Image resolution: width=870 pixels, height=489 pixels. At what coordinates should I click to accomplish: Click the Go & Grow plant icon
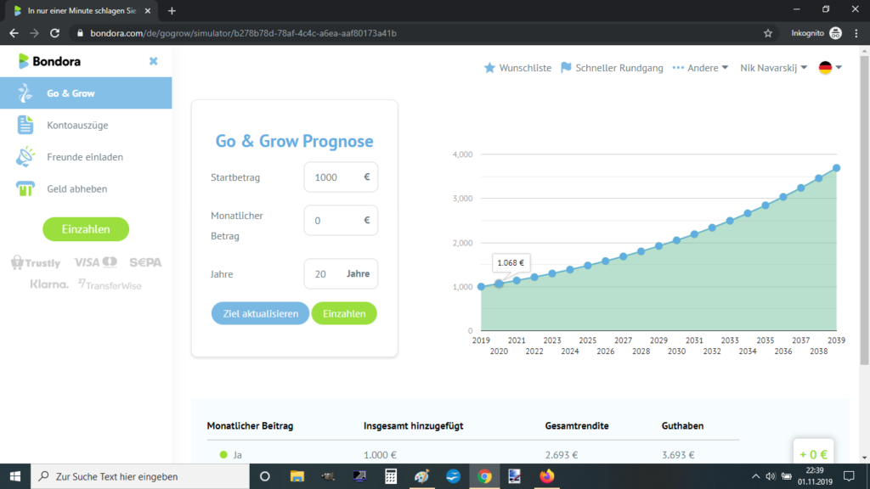[x=25, y=93]
